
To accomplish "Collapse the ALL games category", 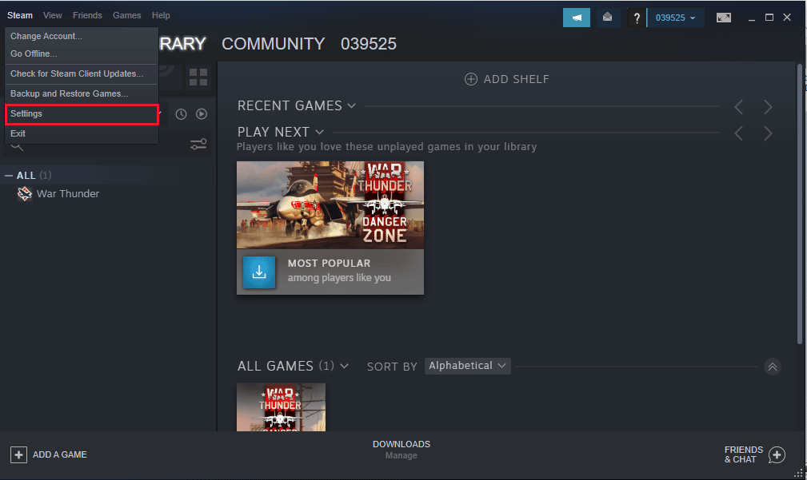I will click(9, 176).
